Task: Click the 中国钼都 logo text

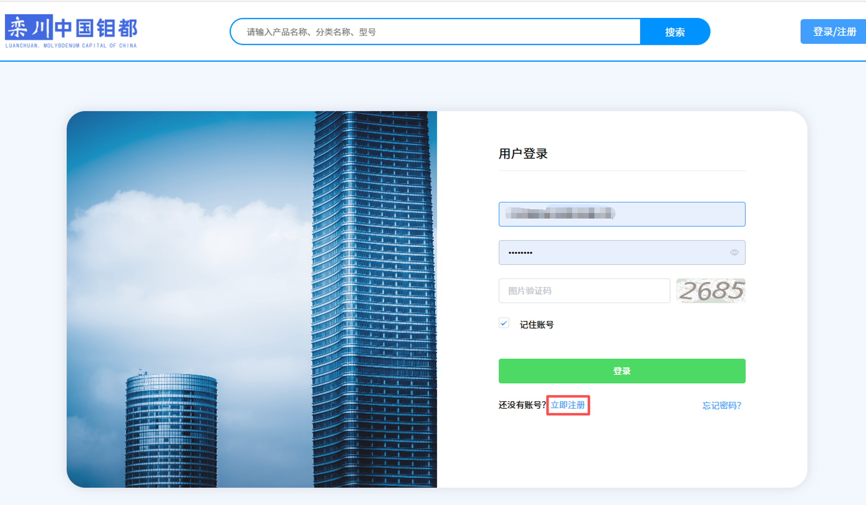Action: tap(96, 28)
